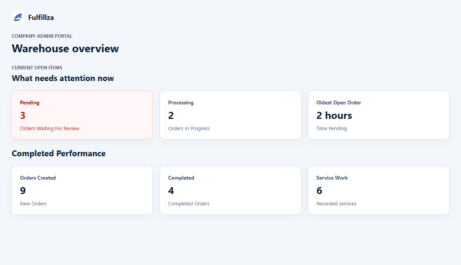Click the Completed Performance heading

[59, 154]
